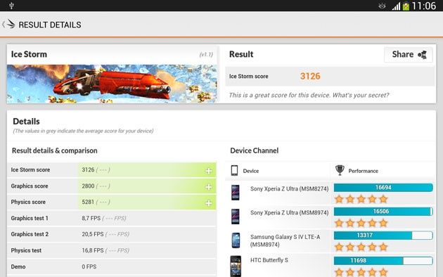Tap the v1.1 version label
This screenshot has height=277, width=443.
click(206, 55)
